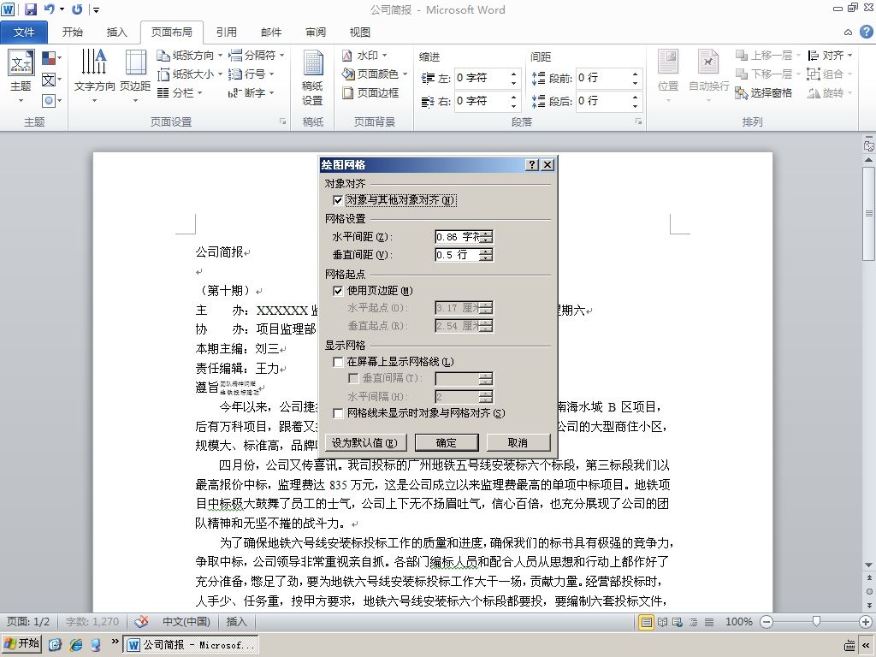
Task: Click 缩进 左 indent input field
Action: point(481,78)
